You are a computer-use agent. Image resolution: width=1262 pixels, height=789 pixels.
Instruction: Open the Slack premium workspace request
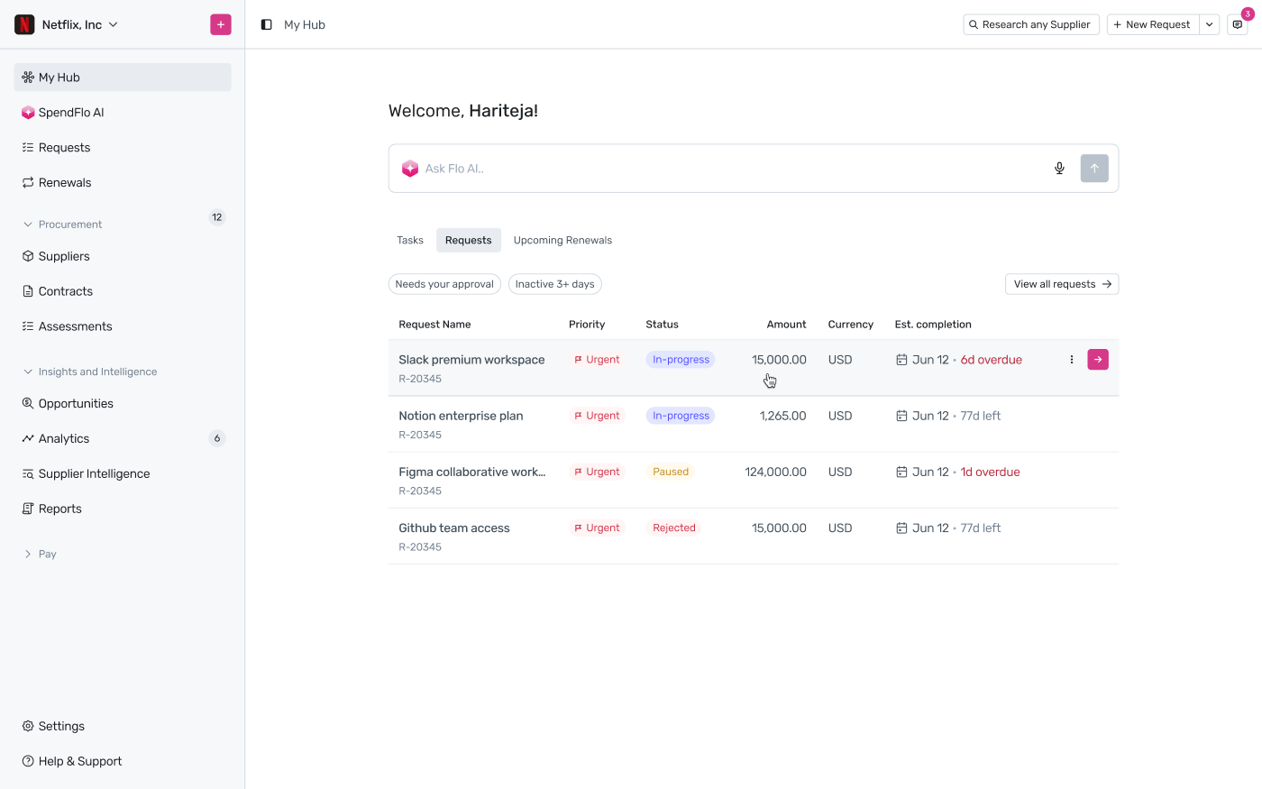pyautogui.click(x=471, y=360)
